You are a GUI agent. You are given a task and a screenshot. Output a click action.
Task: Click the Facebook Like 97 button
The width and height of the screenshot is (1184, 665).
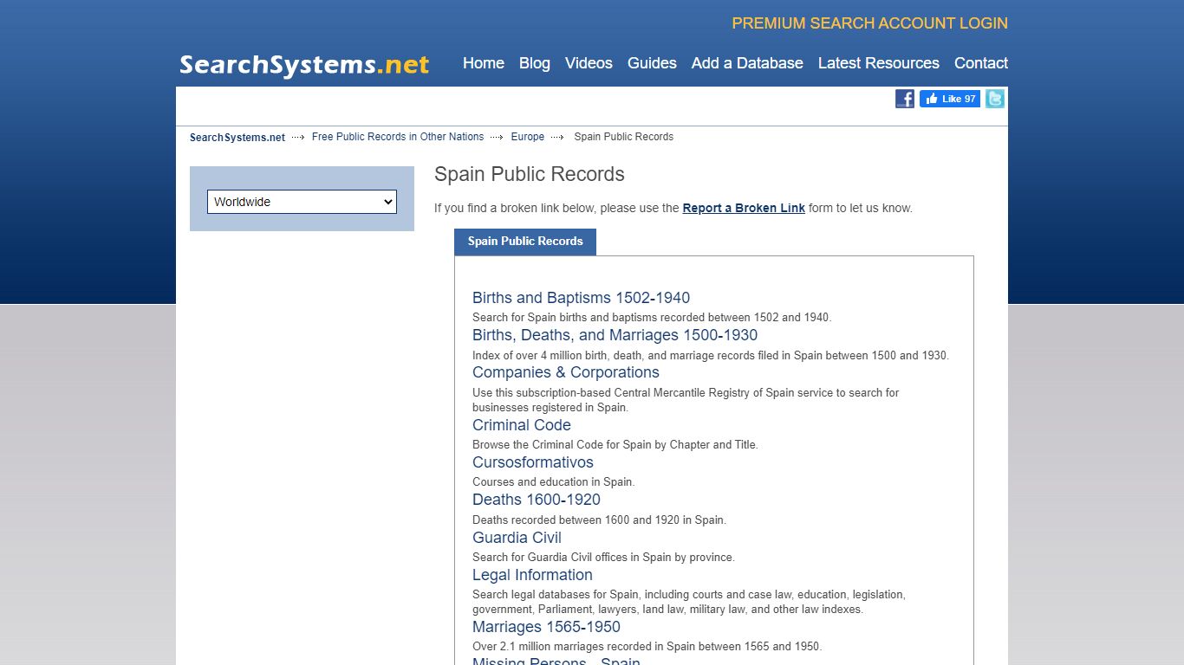pos(950,99)
